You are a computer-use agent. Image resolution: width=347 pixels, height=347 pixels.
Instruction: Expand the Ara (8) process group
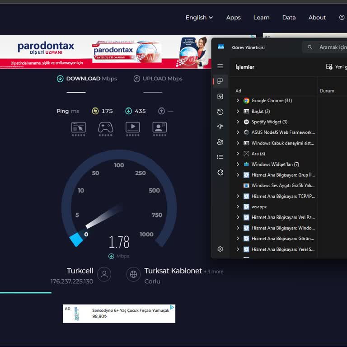(238, 153)
